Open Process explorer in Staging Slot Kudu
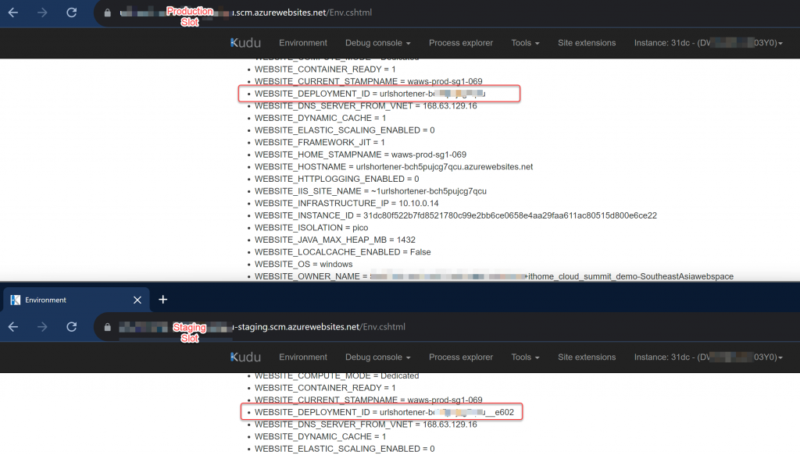This screenshot has width=800, height=455. click(461, 357)
